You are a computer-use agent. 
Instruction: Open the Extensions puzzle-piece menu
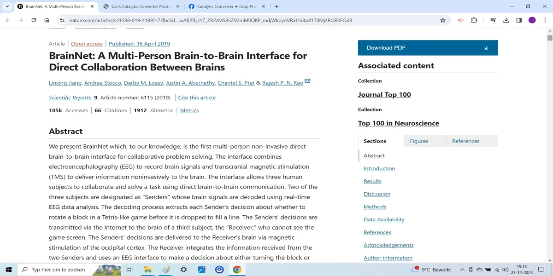click(x=474, y=20)
